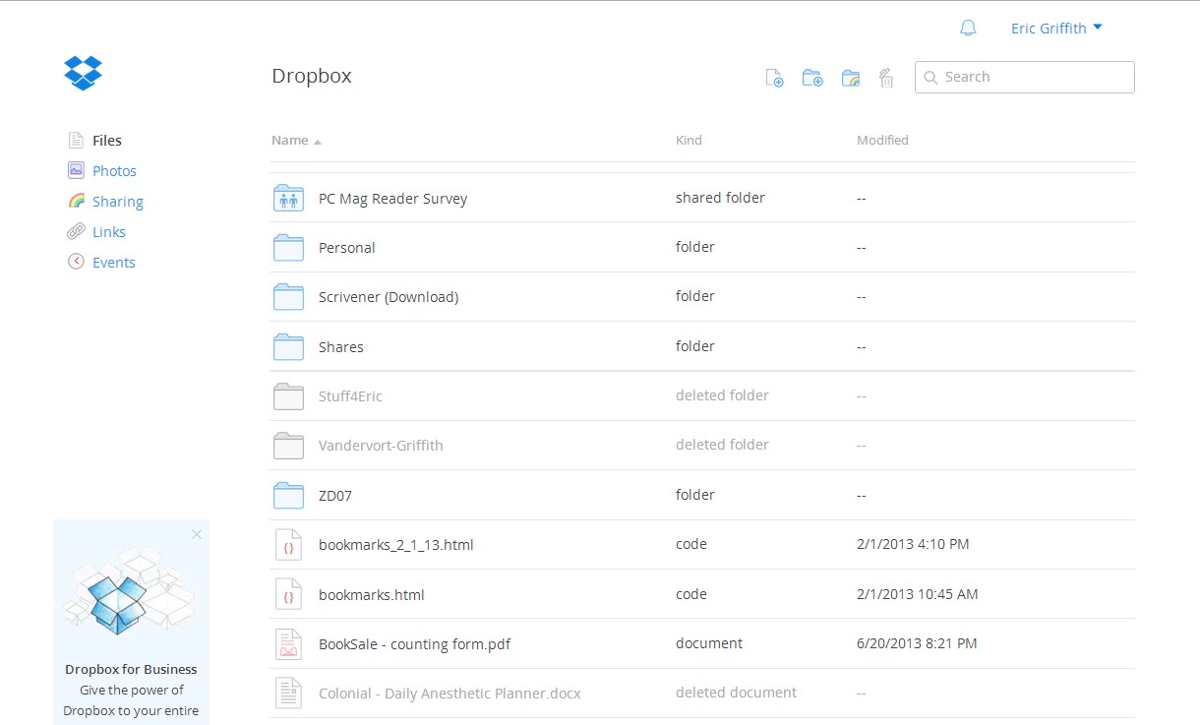Click the open box promo illustration
1200x725 pixels.
click(x=129, y=592)
